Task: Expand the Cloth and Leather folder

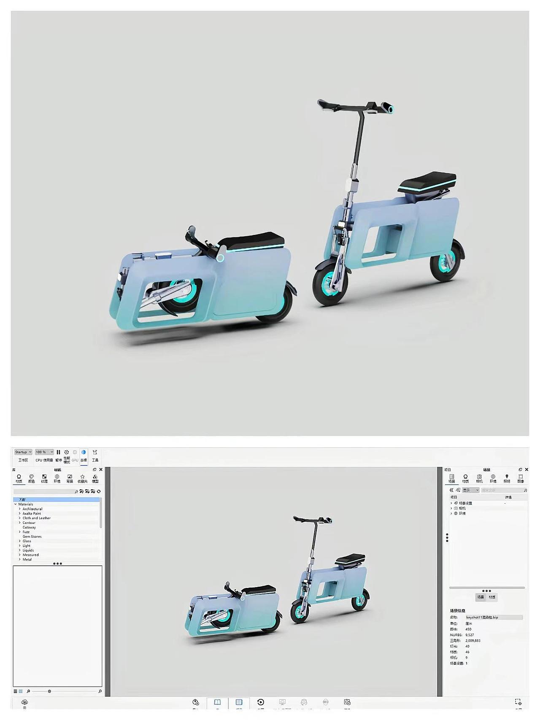Action: click(19, 518)
